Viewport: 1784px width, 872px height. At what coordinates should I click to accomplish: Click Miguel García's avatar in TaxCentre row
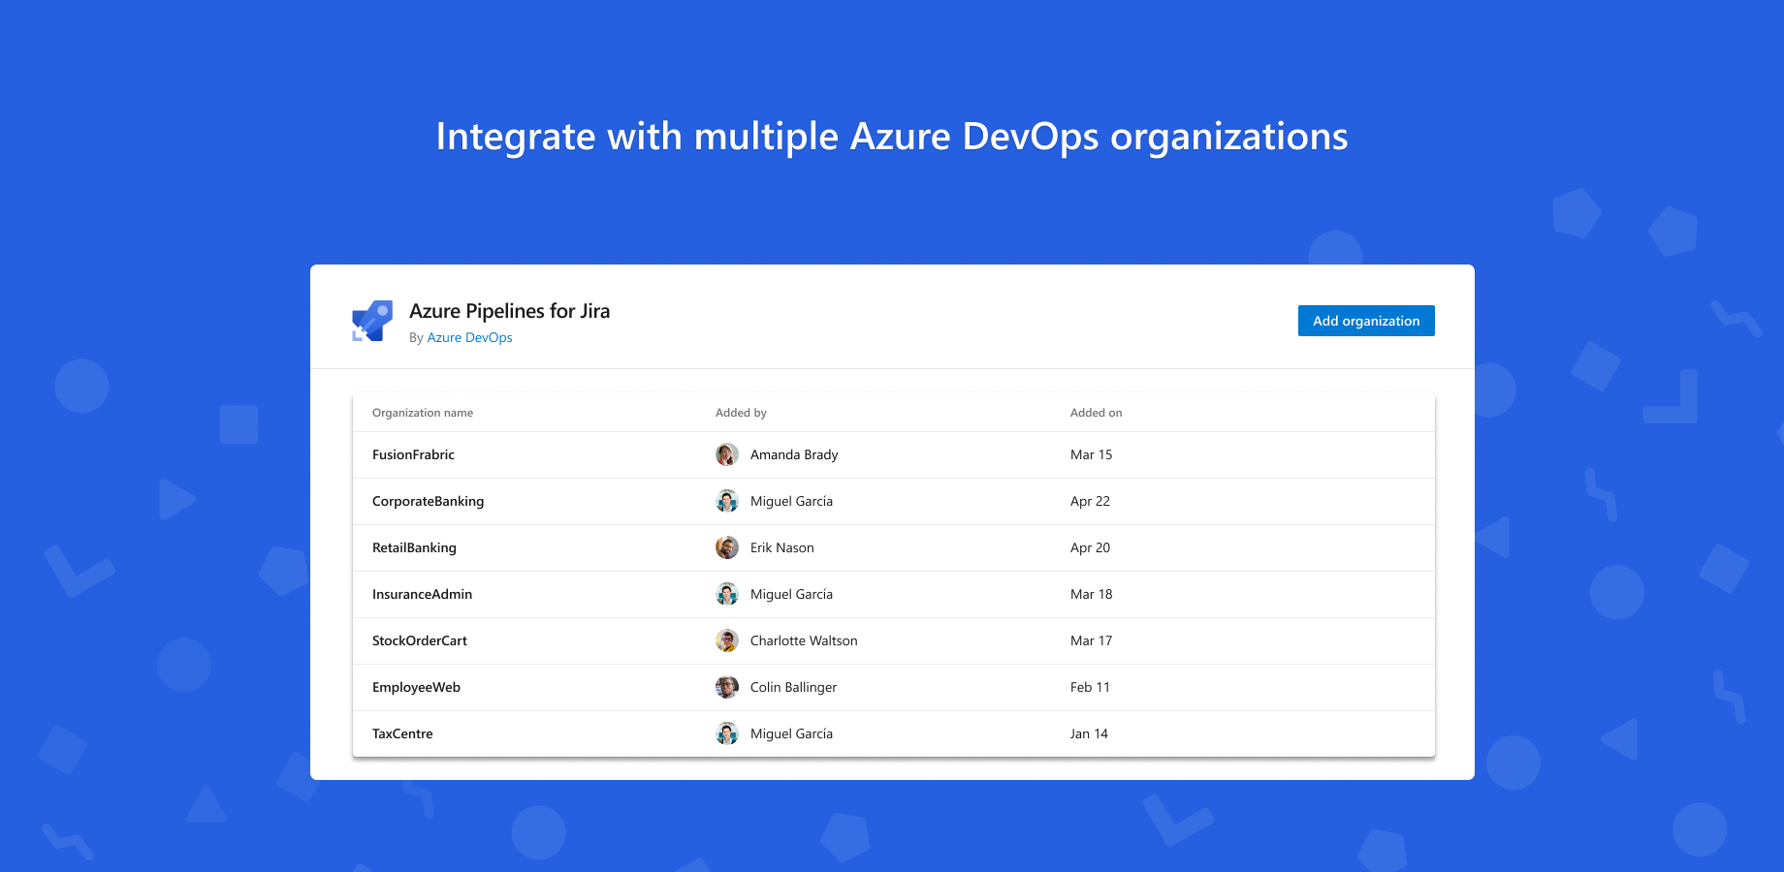pyautogui.click(x=727, y=733)
